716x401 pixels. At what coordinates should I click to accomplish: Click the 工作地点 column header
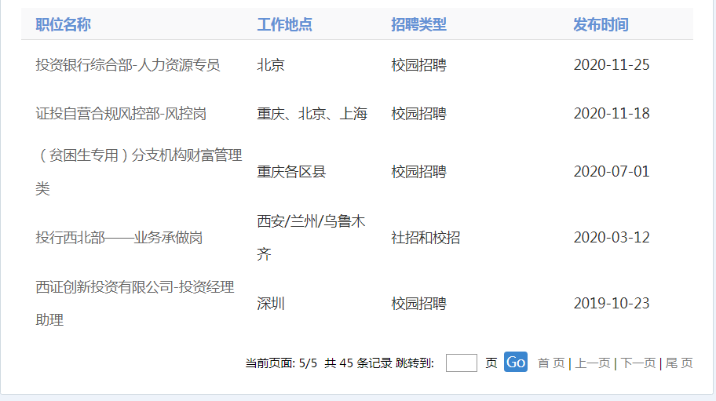[284, 25]
